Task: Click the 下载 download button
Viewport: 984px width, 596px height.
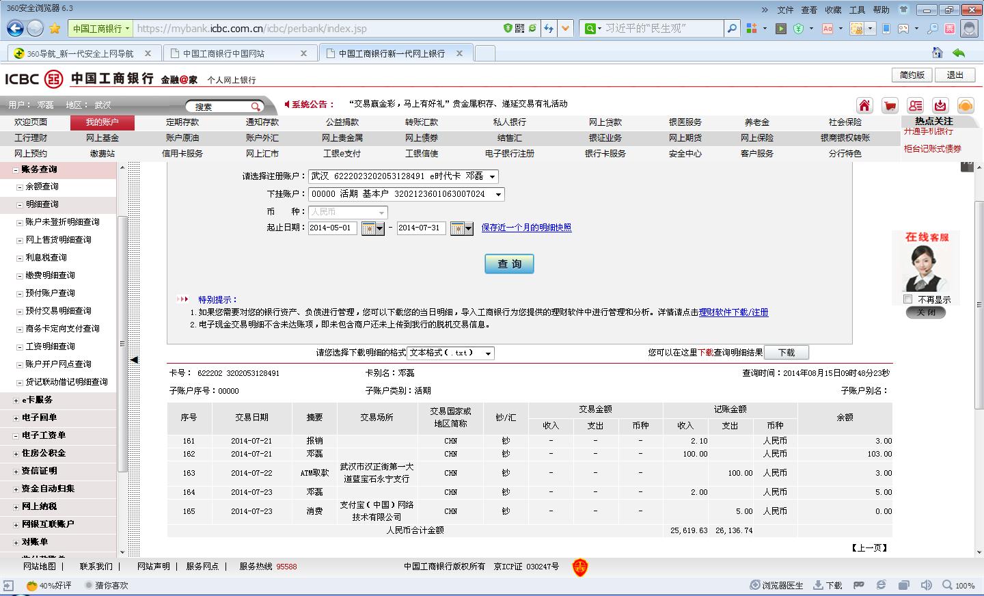Action: tap(786, 353)
